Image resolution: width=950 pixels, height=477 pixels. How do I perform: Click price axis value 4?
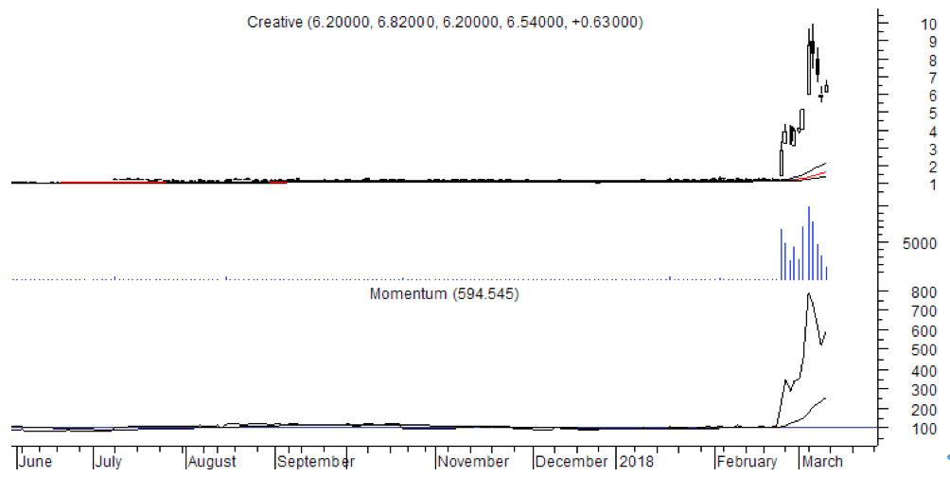[x=934, y=132]
